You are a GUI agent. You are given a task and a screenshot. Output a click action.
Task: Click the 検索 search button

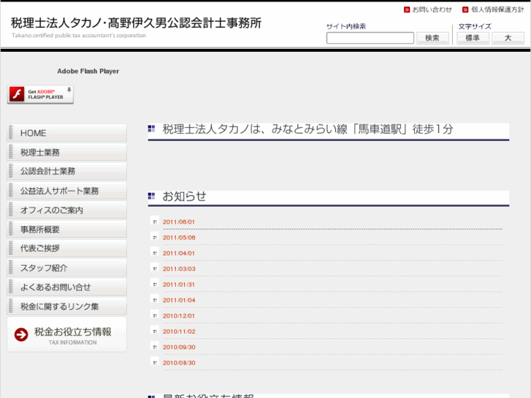[432, 38]
